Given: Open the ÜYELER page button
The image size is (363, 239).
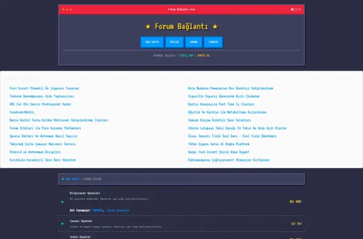Looking at the screenshot, I should (x=175, y=42).
